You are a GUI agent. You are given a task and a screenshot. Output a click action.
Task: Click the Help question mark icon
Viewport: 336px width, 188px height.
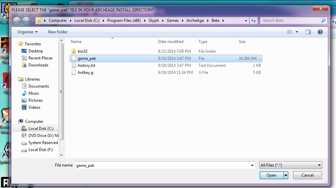pyautogui.click(x=320, y=32)
